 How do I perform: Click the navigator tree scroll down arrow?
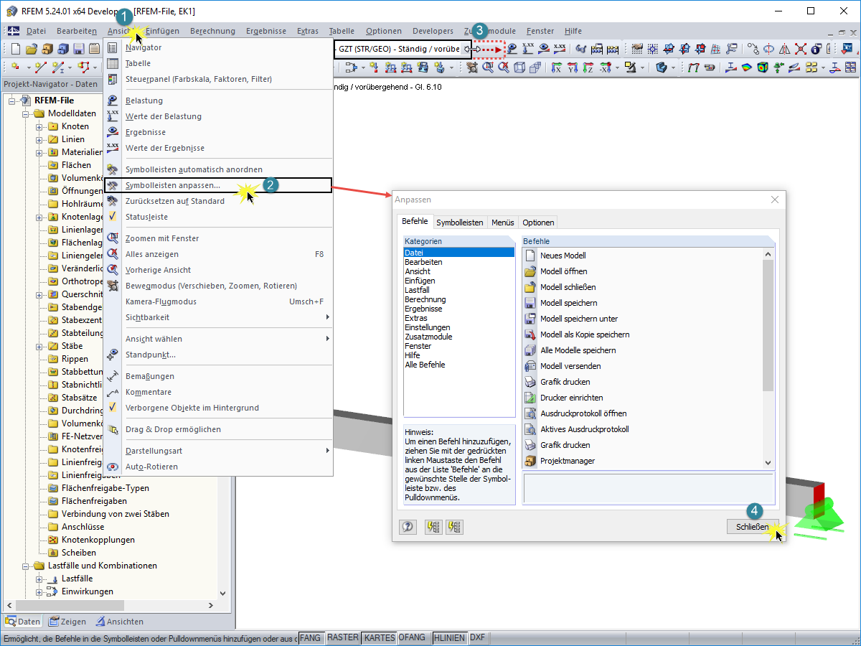[x=222, y=594]
